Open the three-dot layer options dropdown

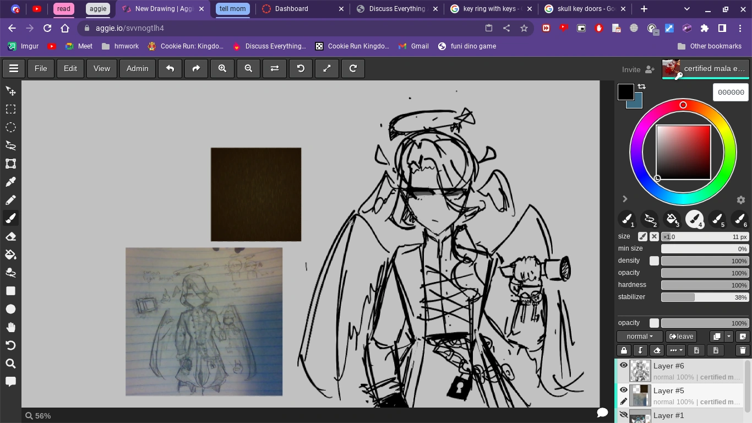pos(675,350)
